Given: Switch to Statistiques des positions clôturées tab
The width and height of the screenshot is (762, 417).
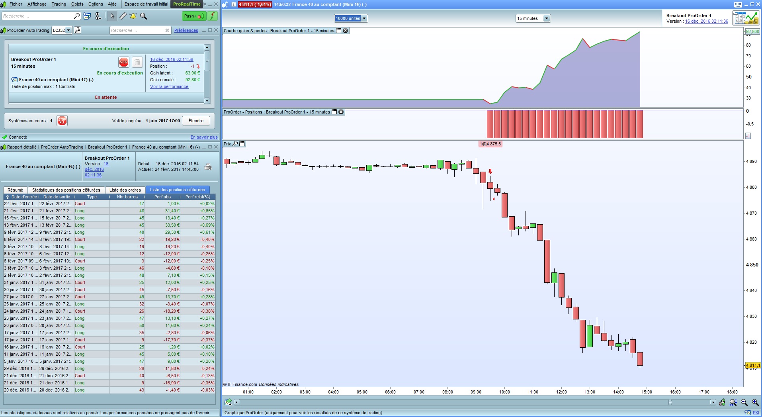Looking at the screenshot, I should tap(66, 190).
